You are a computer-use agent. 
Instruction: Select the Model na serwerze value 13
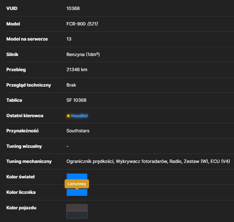(69, 39)
